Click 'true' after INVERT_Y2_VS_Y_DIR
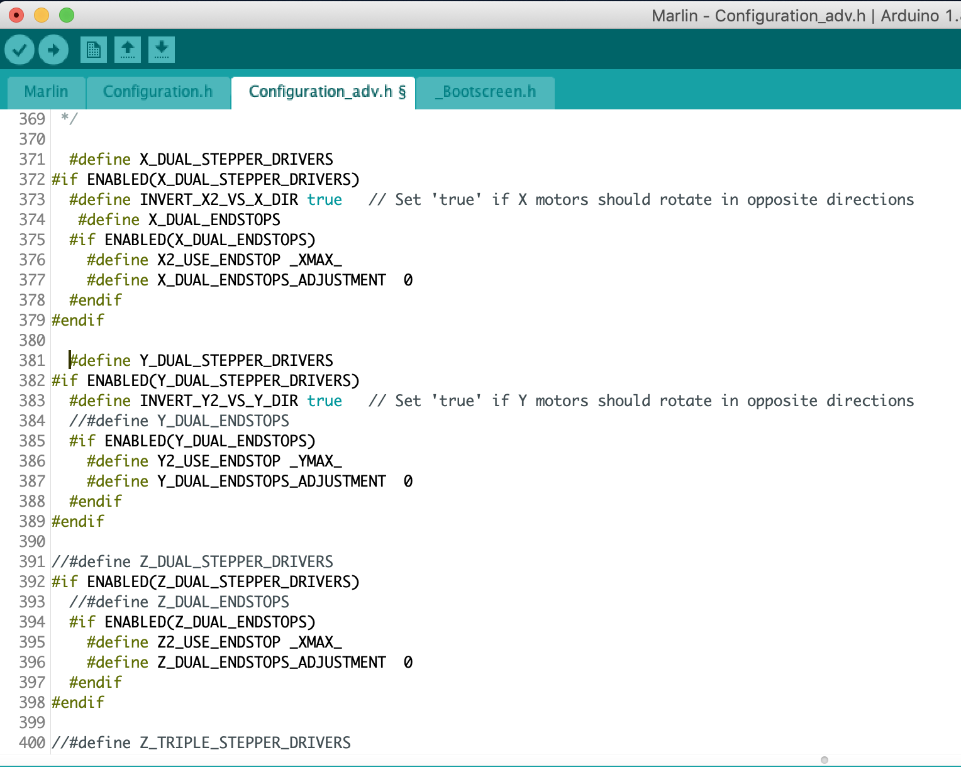Screen dimensions: 961x767 pos(325,401)
